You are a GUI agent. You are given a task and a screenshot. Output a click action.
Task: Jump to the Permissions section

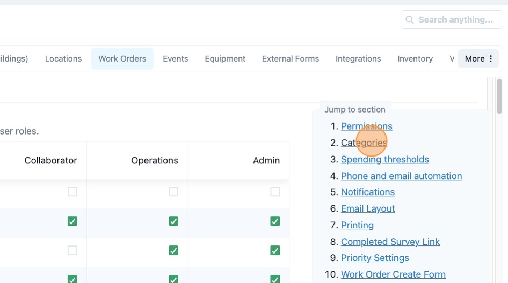tap(366, 126)
